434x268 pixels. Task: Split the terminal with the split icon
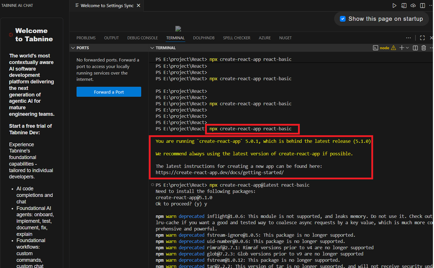415,48
